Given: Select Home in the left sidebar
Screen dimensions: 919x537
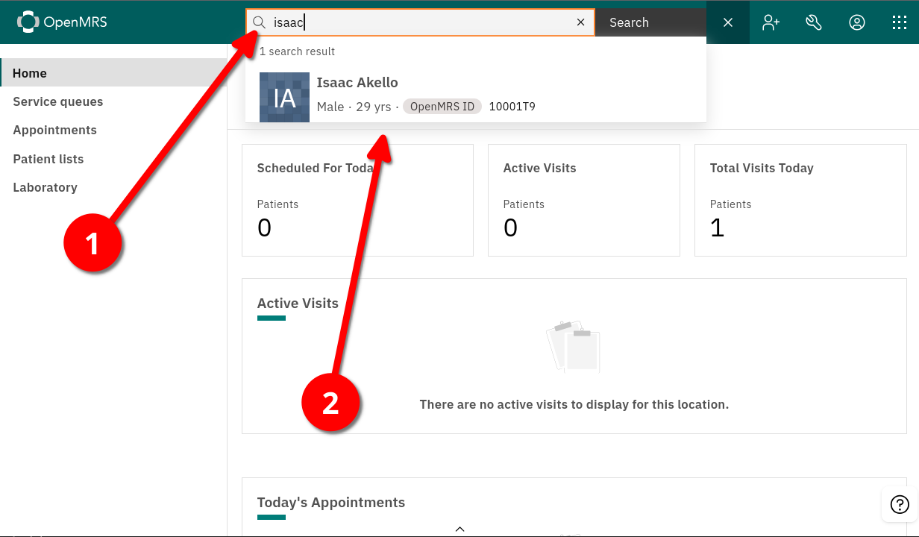Looking at the screenshot, I should (x=30, y=73).
